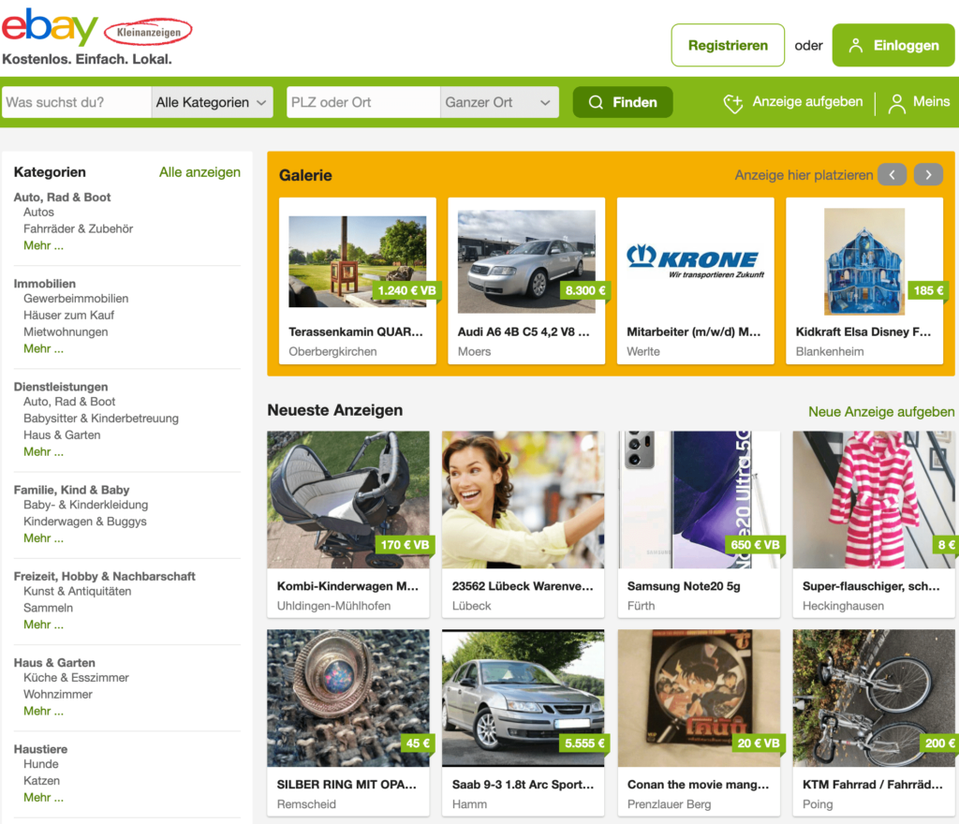Expand Mehr under Immobilien

43,348
